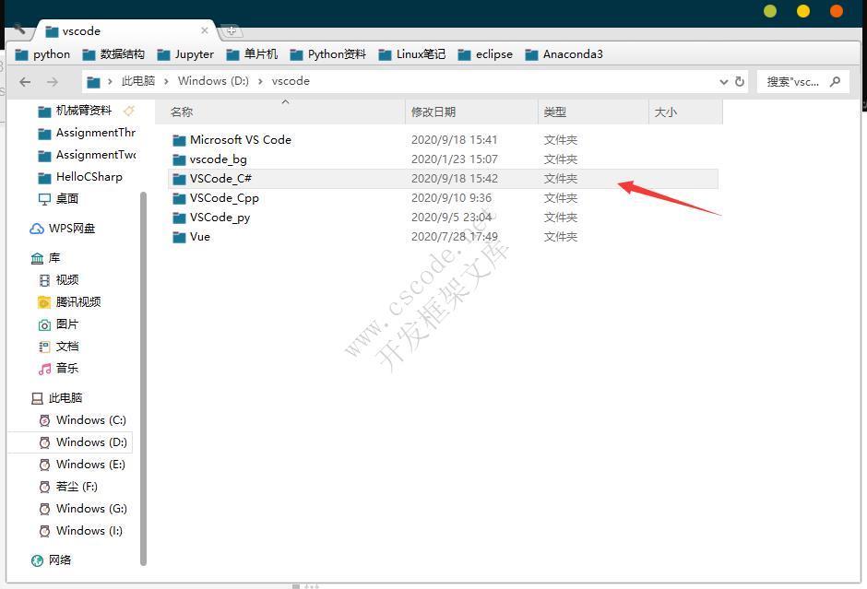Close the vscode tab
Image resolution: width=867 pixels, height=589 pixels.
(205, 30)
